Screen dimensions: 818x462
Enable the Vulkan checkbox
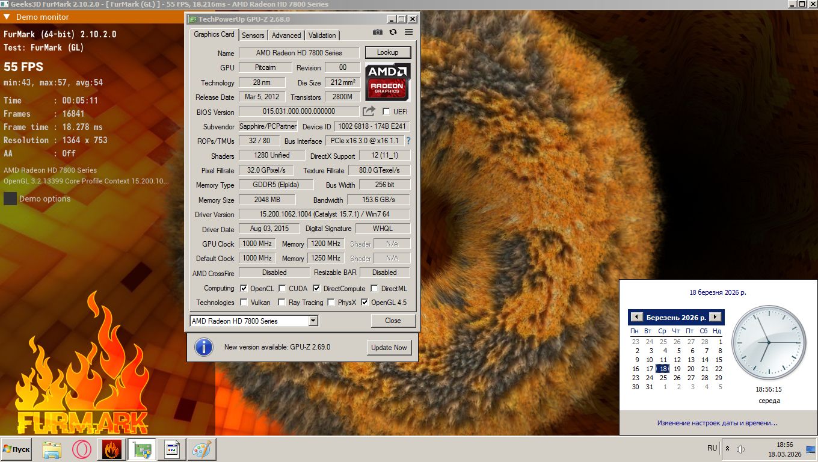pos(244,303)
